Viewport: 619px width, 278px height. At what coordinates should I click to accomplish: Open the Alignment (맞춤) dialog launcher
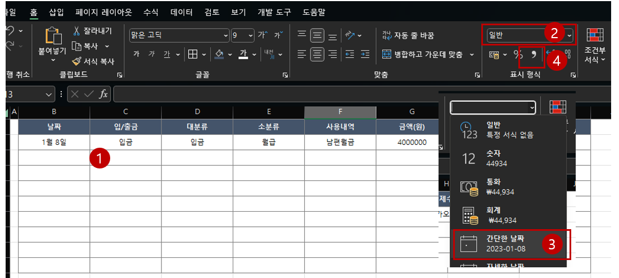477,75
